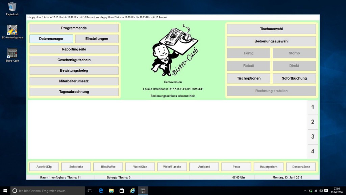Click the Storno button

[x=294, y=53]
